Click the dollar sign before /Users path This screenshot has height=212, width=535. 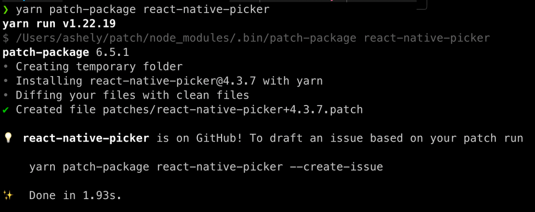click(5, 38)
